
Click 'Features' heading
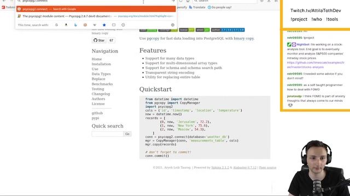tap(153, 51)
